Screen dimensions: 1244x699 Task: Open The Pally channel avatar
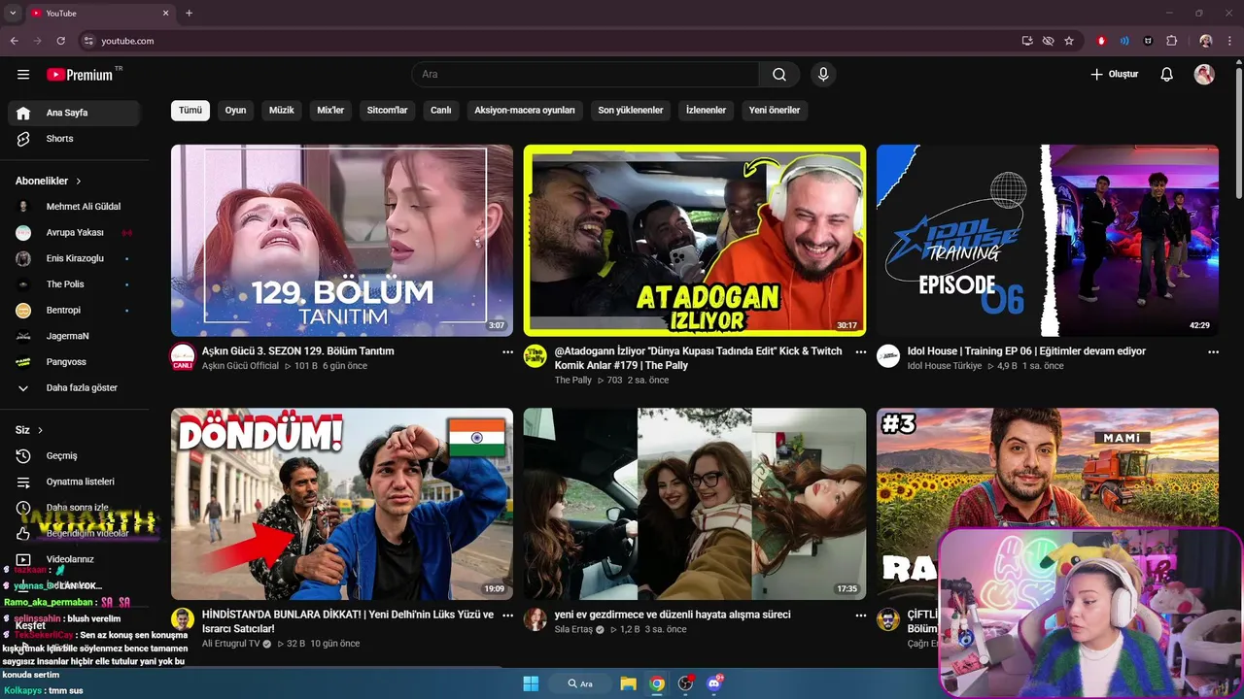click(535, 356)
